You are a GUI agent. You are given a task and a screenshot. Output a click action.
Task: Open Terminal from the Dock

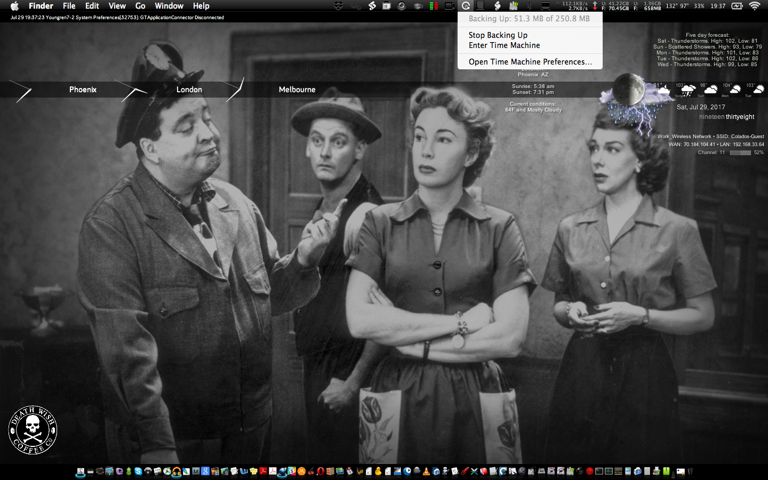tap(599, 471)
